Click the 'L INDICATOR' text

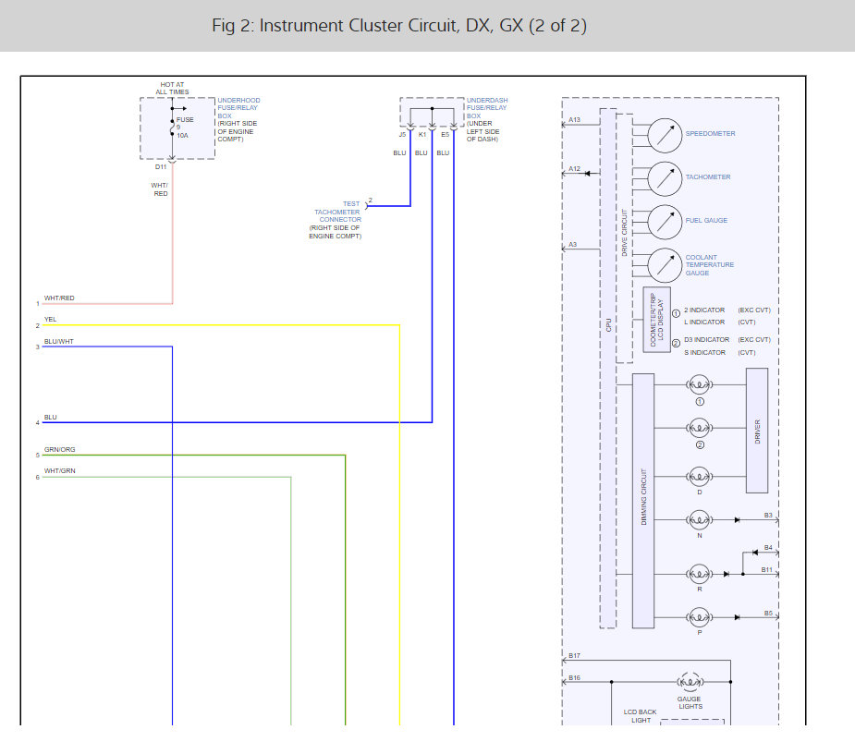[704, 322]
